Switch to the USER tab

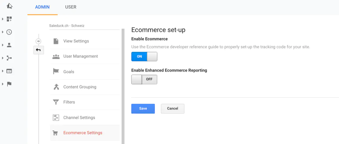pos(71,7)
